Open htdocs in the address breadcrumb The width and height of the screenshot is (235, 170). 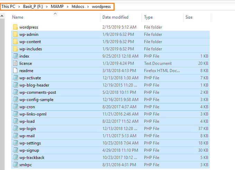click(78, 7)
